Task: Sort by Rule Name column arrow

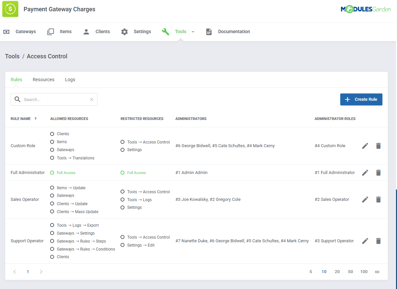Action: pos(36,119)
